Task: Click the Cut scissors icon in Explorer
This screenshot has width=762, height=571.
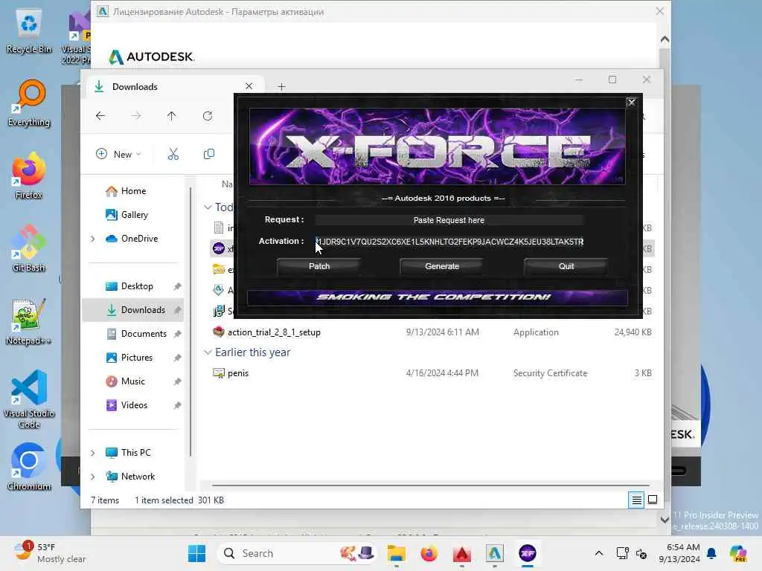Action: [173, 155]
